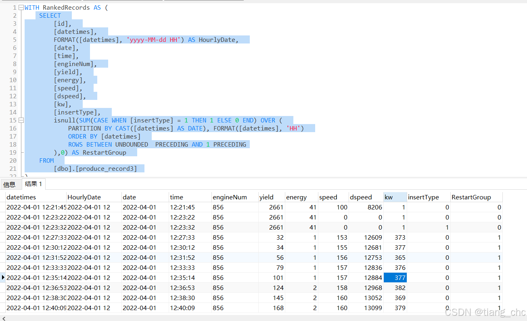Viewport: 527px width, 321px height.
Task: Select RestartGroup cell in the 12:21:45 row
Action: tap(477, 207)
